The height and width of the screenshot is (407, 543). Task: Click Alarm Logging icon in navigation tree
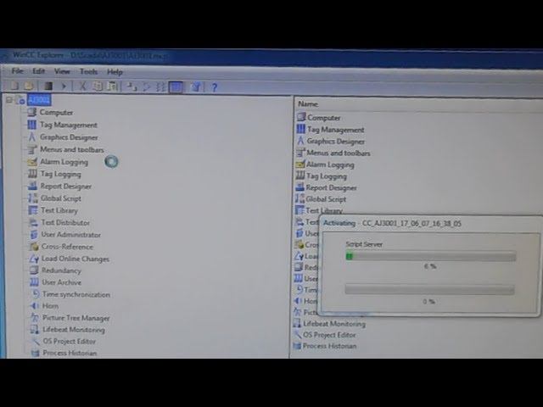(x=32, y=162)
